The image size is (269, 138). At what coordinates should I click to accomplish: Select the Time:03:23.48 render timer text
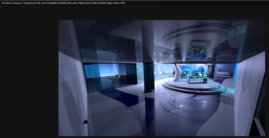(x=32, y=3)
